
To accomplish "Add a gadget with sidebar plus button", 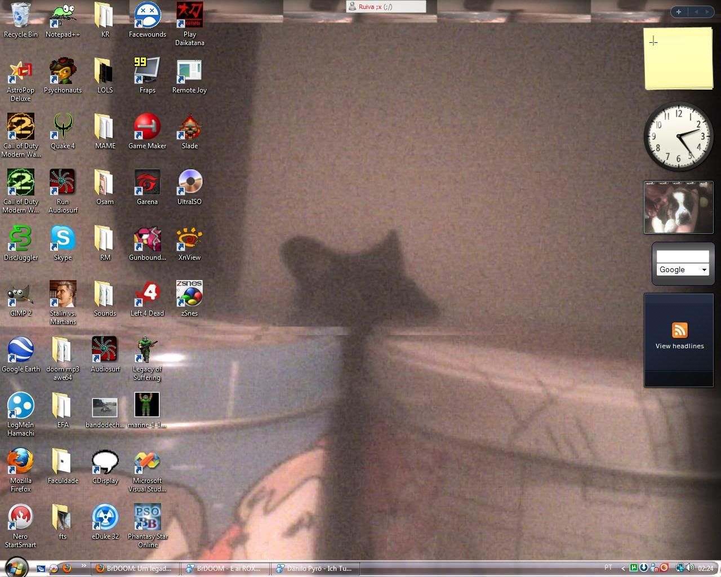I will click(x=679, y=12).
